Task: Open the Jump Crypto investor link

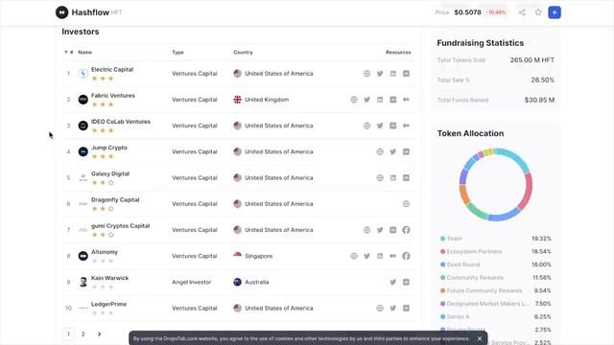Action: click(x=109, y=148)
